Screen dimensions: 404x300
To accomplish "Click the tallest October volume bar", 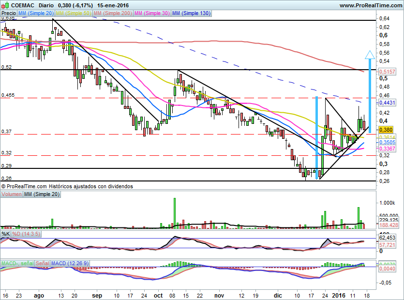I will [x=174, y=212].
